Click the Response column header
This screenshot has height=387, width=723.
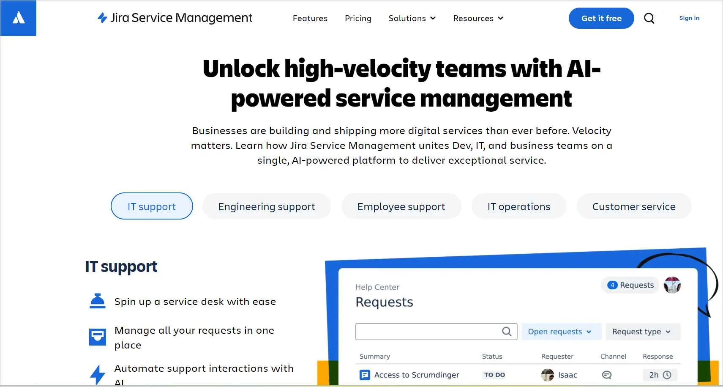(x=658, y=356)
